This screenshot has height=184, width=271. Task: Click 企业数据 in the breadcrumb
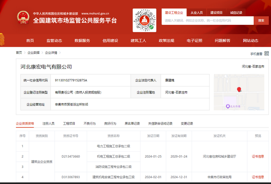click(34, 53)
